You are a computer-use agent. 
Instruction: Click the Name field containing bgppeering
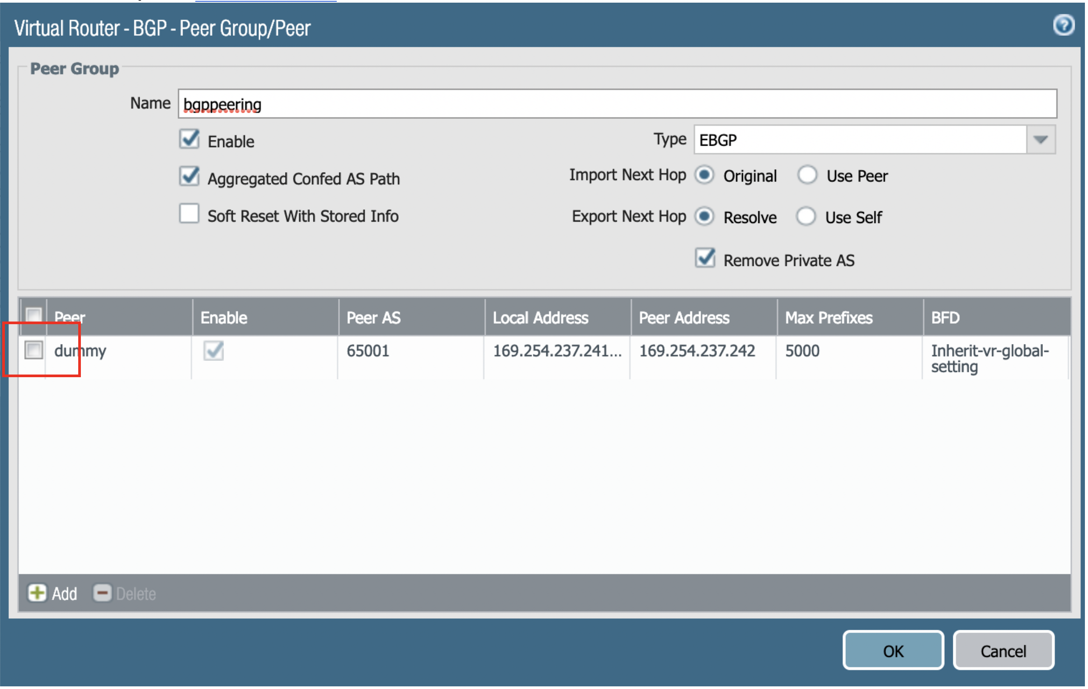click(617, 104)
